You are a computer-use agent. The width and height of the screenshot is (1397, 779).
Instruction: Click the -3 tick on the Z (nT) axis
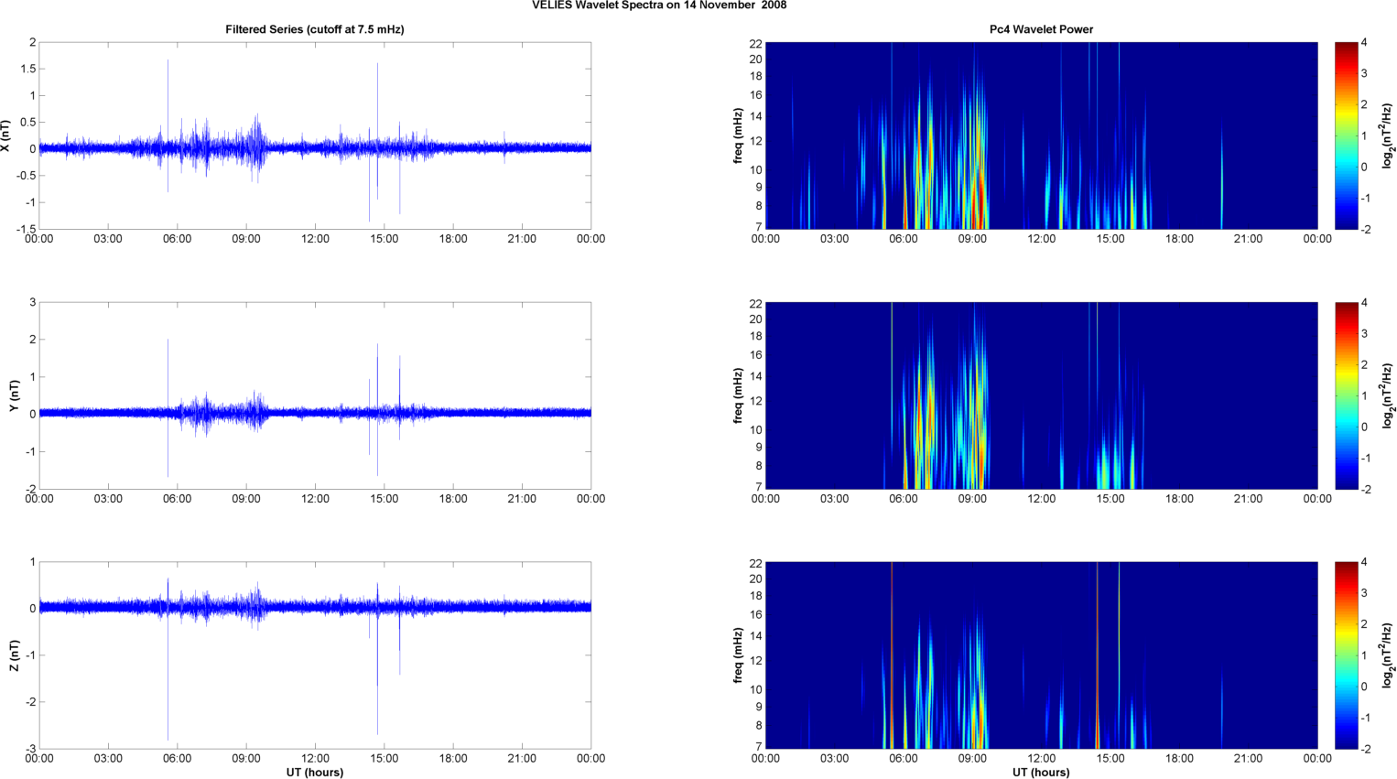(x=29, y=749)
